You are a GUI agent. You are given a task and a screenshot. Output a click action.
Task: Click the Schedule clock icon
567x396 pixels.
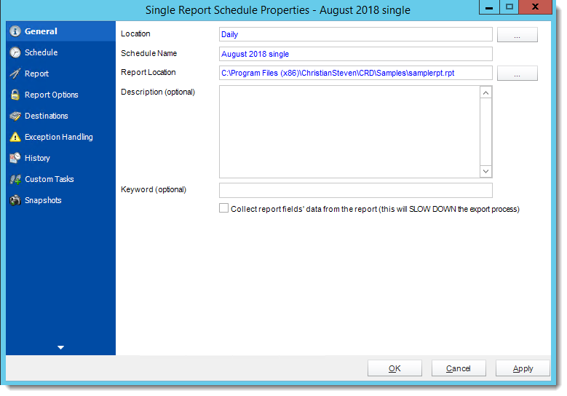point(15,52)
